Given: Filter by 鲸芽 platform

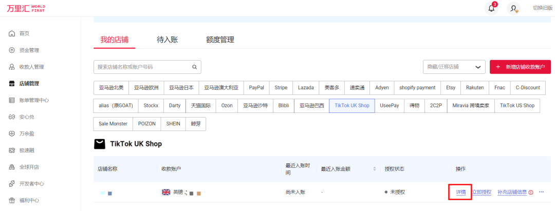Looking at the screenshot, I should pyautogui.click(x=196, y=124).
